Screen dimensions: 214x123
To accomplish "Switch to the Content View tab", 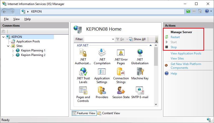I will pyautogui.click(x=109, y=113).
